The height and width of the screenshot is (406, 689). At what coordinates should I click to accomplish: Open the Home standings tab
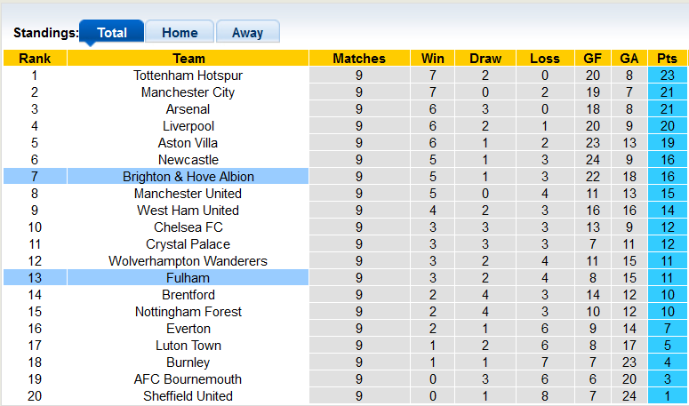(180, 32)
